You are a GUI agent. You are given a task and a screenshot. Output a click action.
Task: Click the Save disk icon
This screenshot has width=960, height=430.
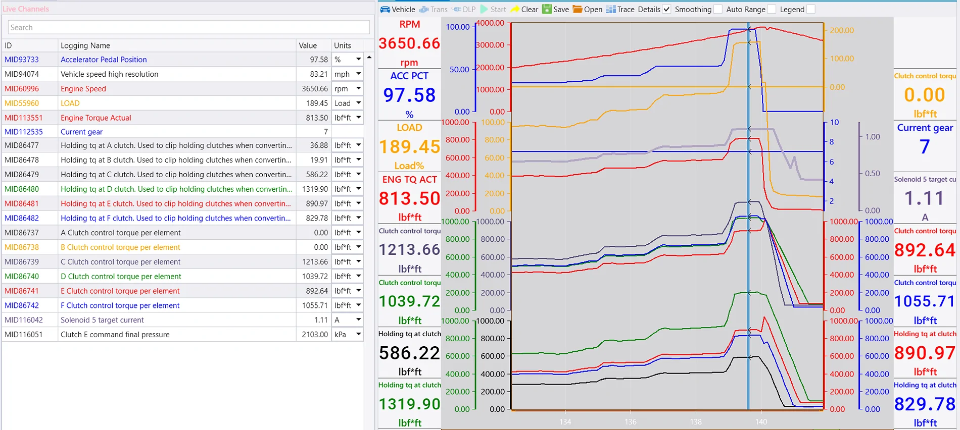pyautogui.click(x=547, y=9)
